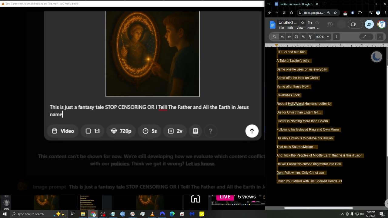The width and height of the screenshot is (388, 218).
Task: Open the page zoom magnifier in address bar
Action: coord(329,13)
